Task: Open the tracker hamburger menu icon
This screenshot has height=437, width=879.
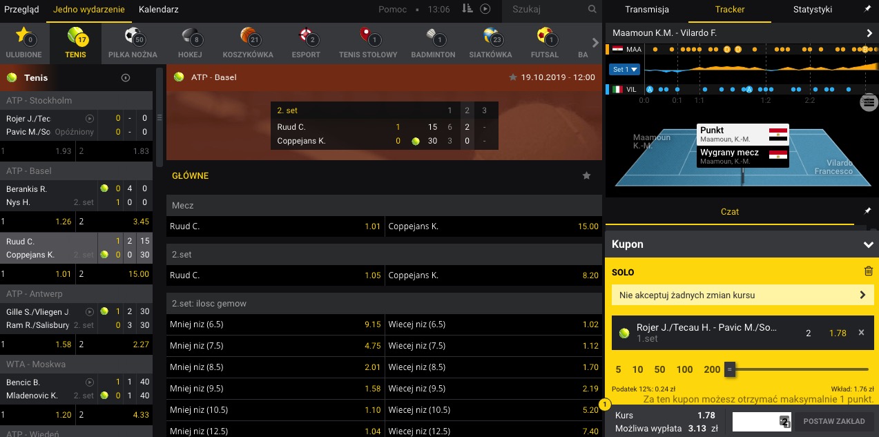Action: 869,103
